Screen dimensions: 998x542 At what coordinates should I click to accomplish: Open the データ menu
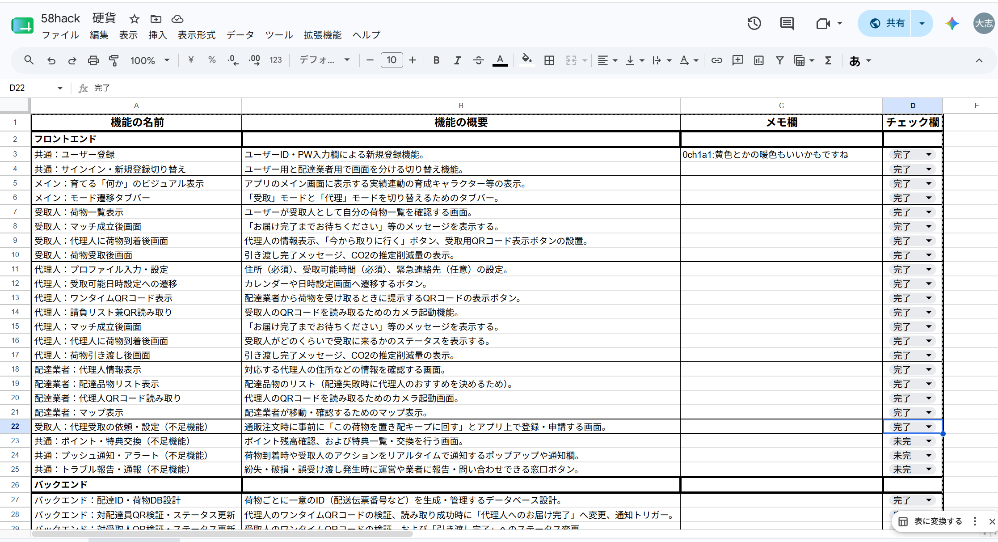pyautogui.click(x=240, y=35)
